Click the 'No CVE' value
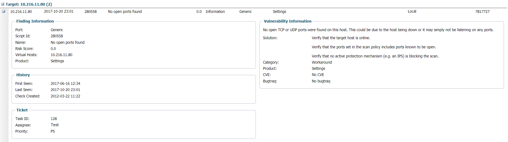This screenshot has width=508, height=142. point(318,75)
